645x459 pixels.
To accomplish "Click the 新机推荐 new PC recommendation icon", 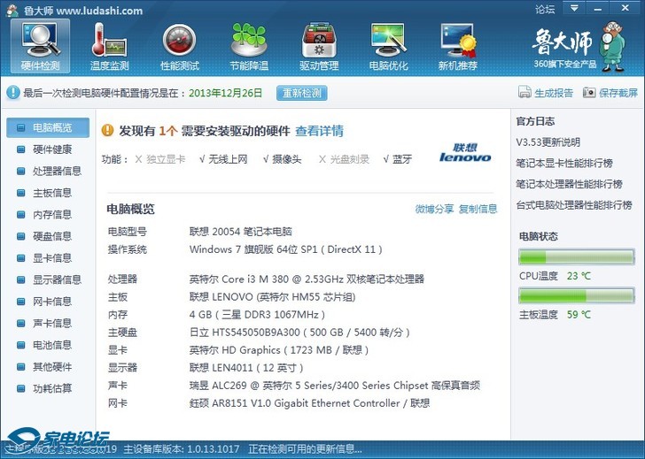I will click(x=457, y=46).
